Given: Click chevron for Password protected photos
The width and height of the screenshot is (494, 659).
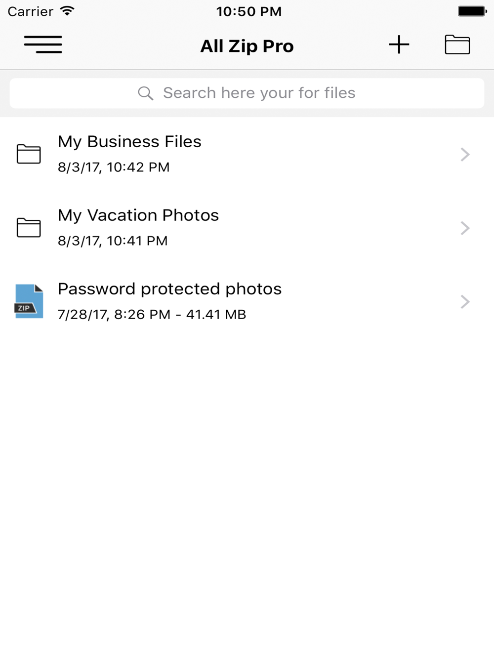Looking at the screenshot, I should click(x=464, y=302).
